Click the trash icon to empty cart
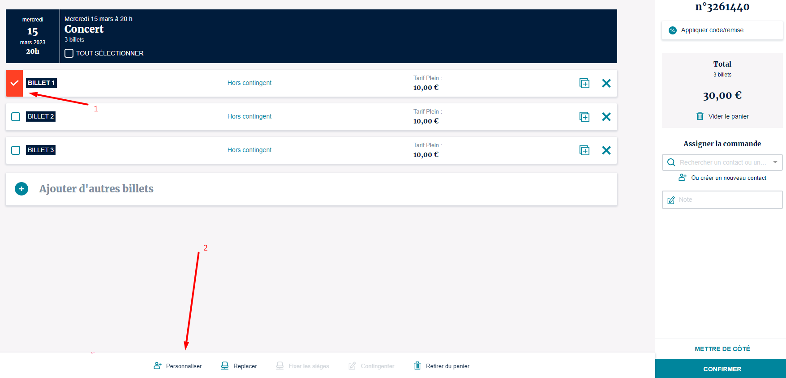786x378 pixels. 700,116
